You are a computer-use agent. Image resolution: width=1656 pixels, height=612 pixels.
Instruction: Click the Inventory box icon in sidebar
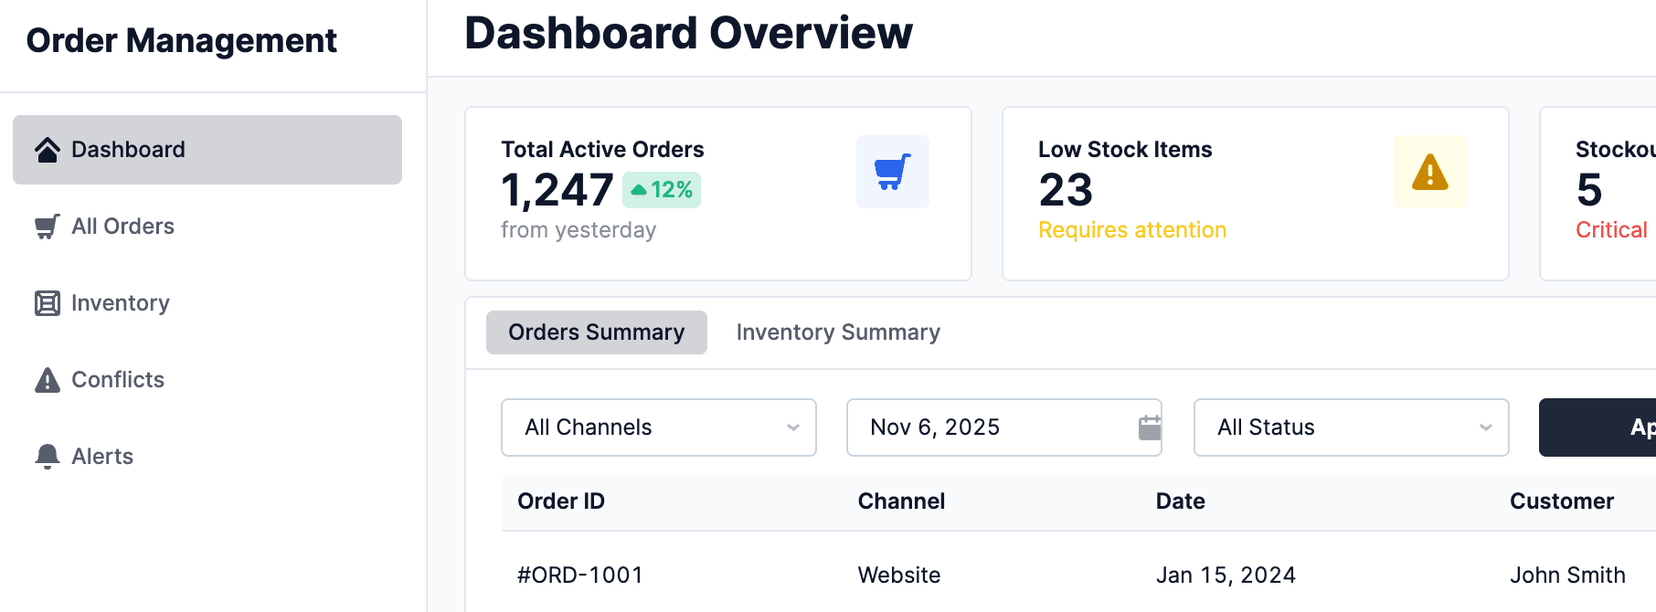[x=48, y=303]
